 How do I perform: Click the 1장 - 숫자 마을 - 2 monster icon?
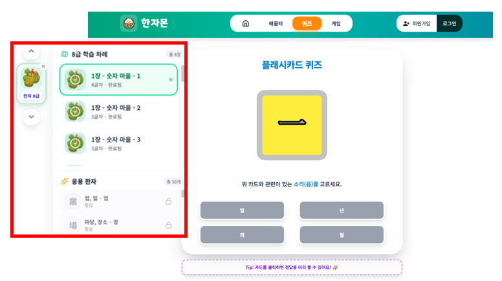click(x=75, y=111)
